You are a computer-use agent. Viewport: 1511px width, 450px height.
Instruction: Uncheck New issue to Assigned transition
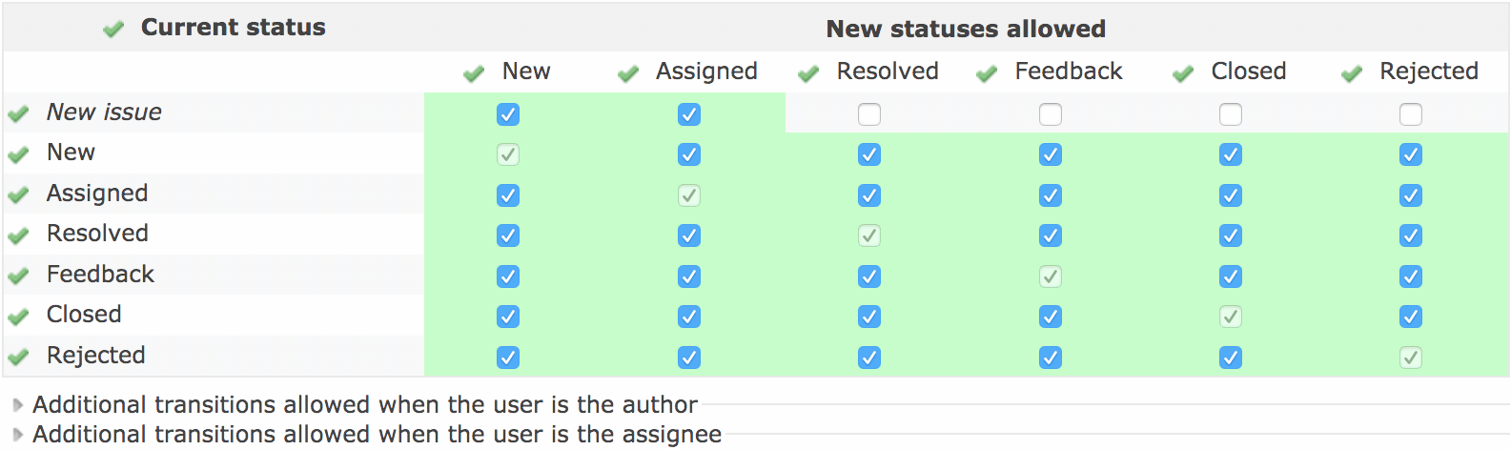pos(689,114)
